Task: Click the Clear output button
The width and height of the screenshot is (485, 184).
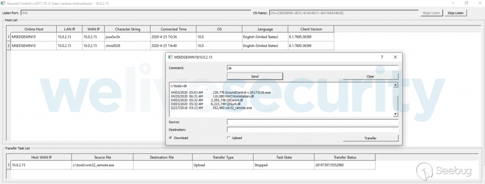Action: (370, 76)
